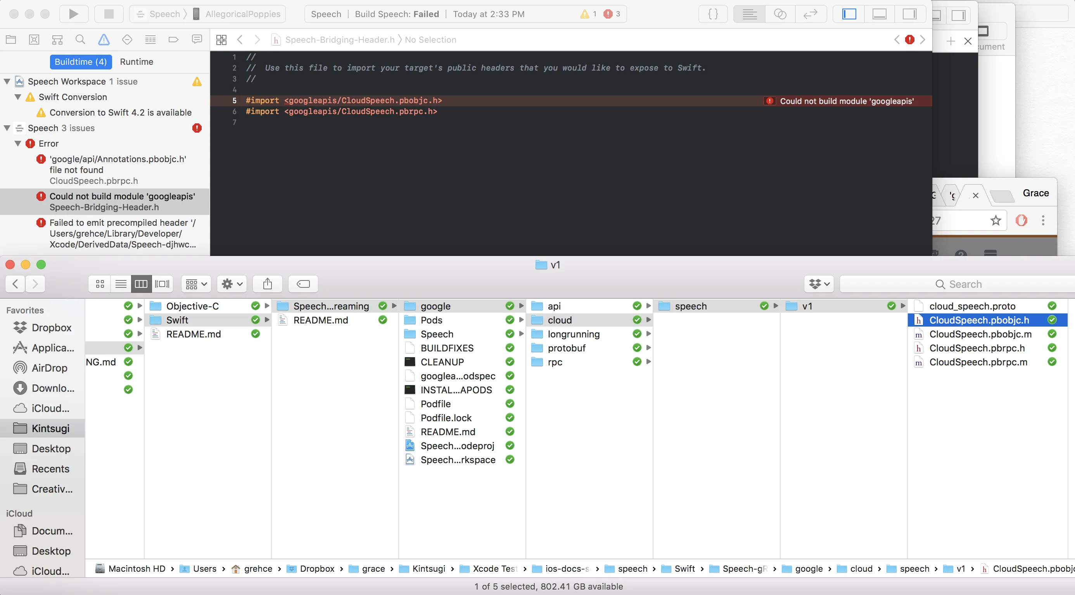Switch Finder to icon view
Screen dimensions: 1075x595
tap(100, 284)
